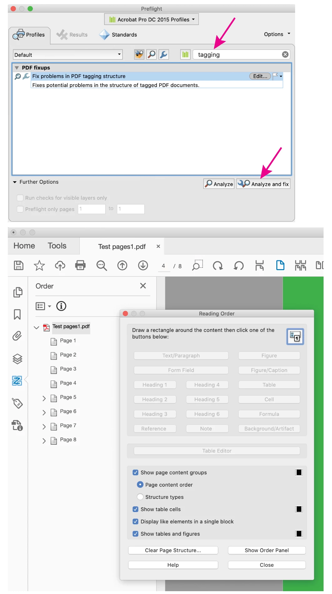
Task: Open the Order panel options menu dropdown
Action: click(x=43, y=306)
